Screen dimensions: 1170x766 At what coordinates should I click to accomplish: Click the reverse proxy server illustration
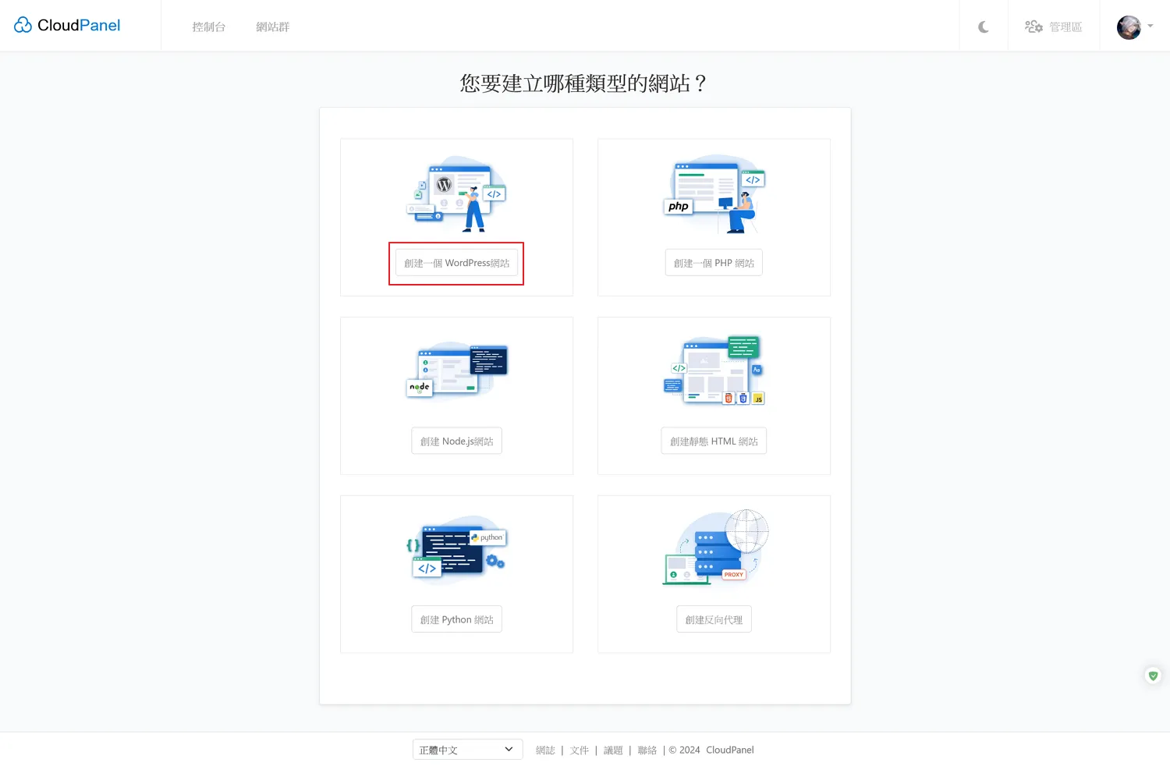point(714,548)
